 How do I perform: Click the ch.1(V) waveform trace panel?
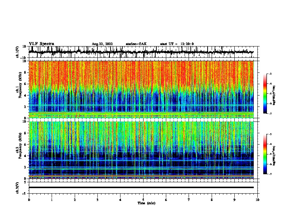[143, 52]
